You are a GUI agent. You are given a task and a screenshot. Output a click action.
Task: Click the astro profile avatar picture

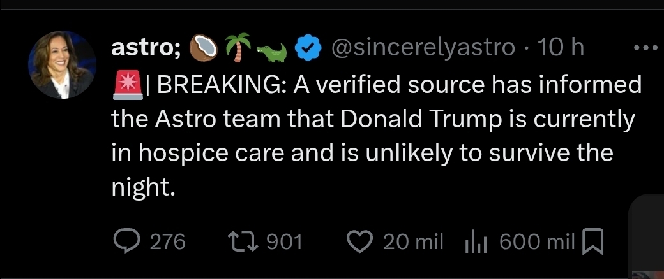[62, 65]
